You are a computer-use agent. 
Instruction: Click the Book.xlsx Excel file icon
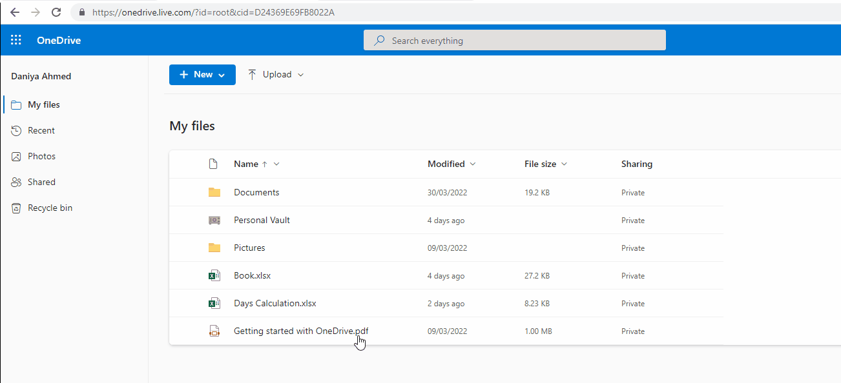point(214,275)
